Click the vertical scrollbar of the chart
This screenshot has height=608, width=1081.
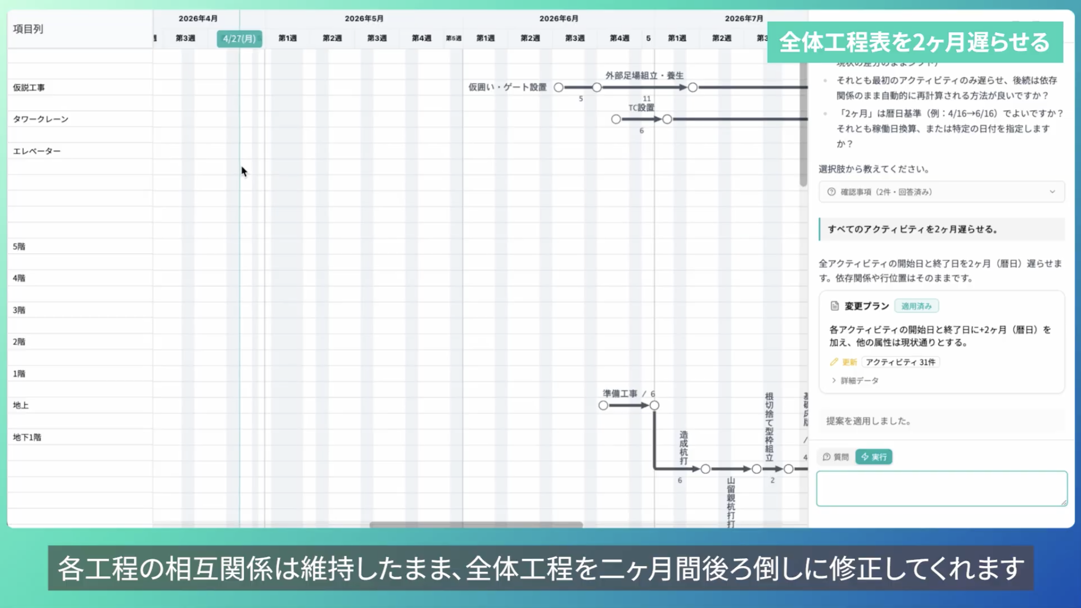point(803,124)
